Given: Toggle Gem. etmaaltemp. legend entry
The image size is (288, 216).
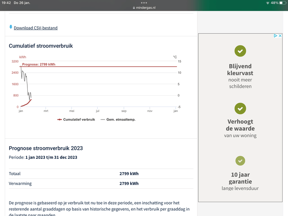Looking at the screenshot, I should (x=118, y=120).
